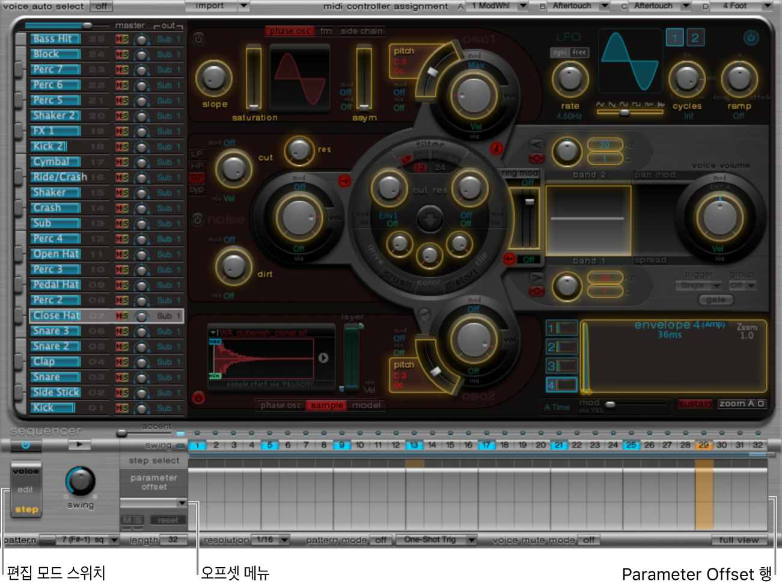The height and width of the screenshot is (587, 782).
Task: Switch Oscillator 1 to fm mode
Action: (325, 31)
